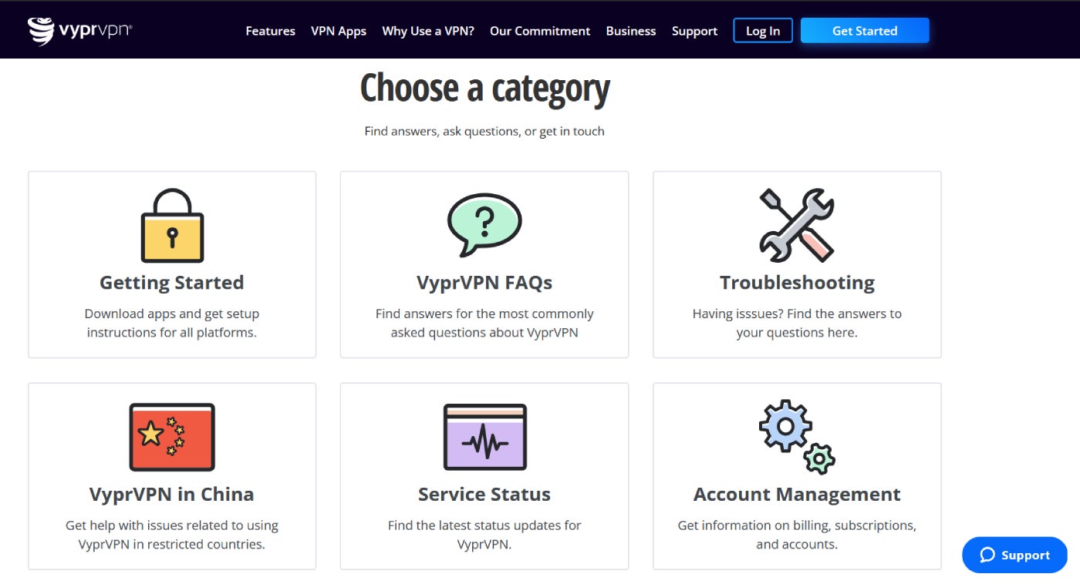Open the Getting Started heading link
This screenshot has height=584, width=1080.
pos(172,283)
